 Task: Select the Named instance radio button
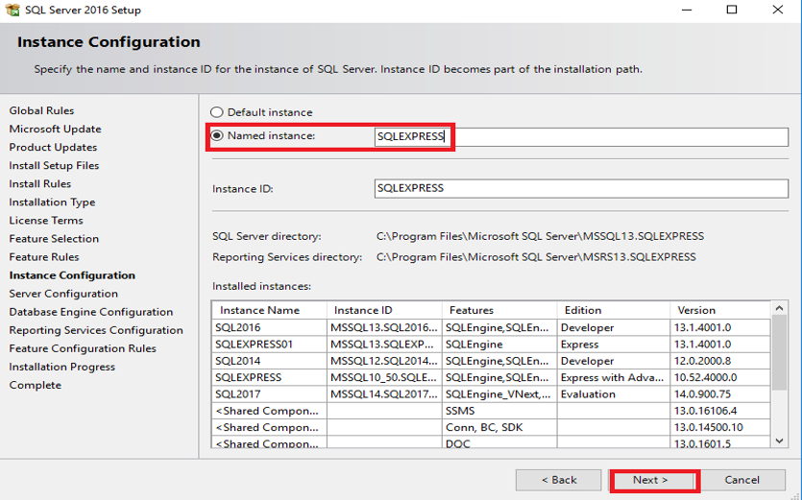(x=217, y=136)
